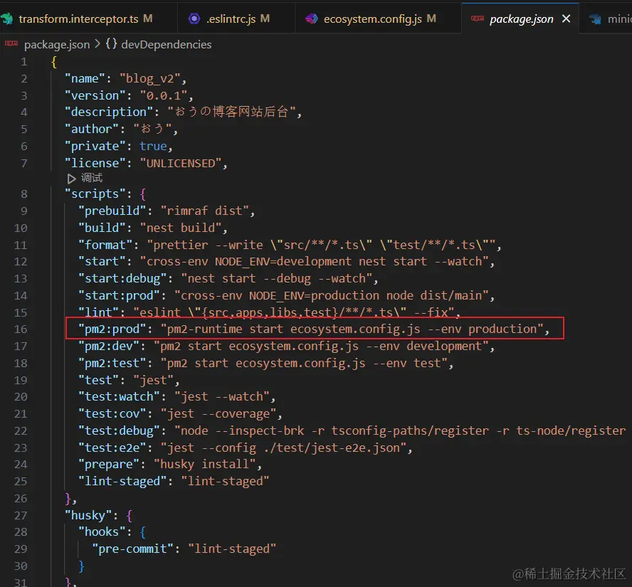This screenshot has height=587, width=632.
Task: Click the file icon on the transform.interceptor.ts tab
Action: tap(7, 18)
